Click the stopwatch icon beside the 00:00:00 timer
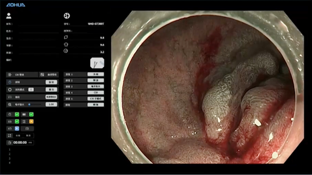The image size is (312, 175). 9,143
